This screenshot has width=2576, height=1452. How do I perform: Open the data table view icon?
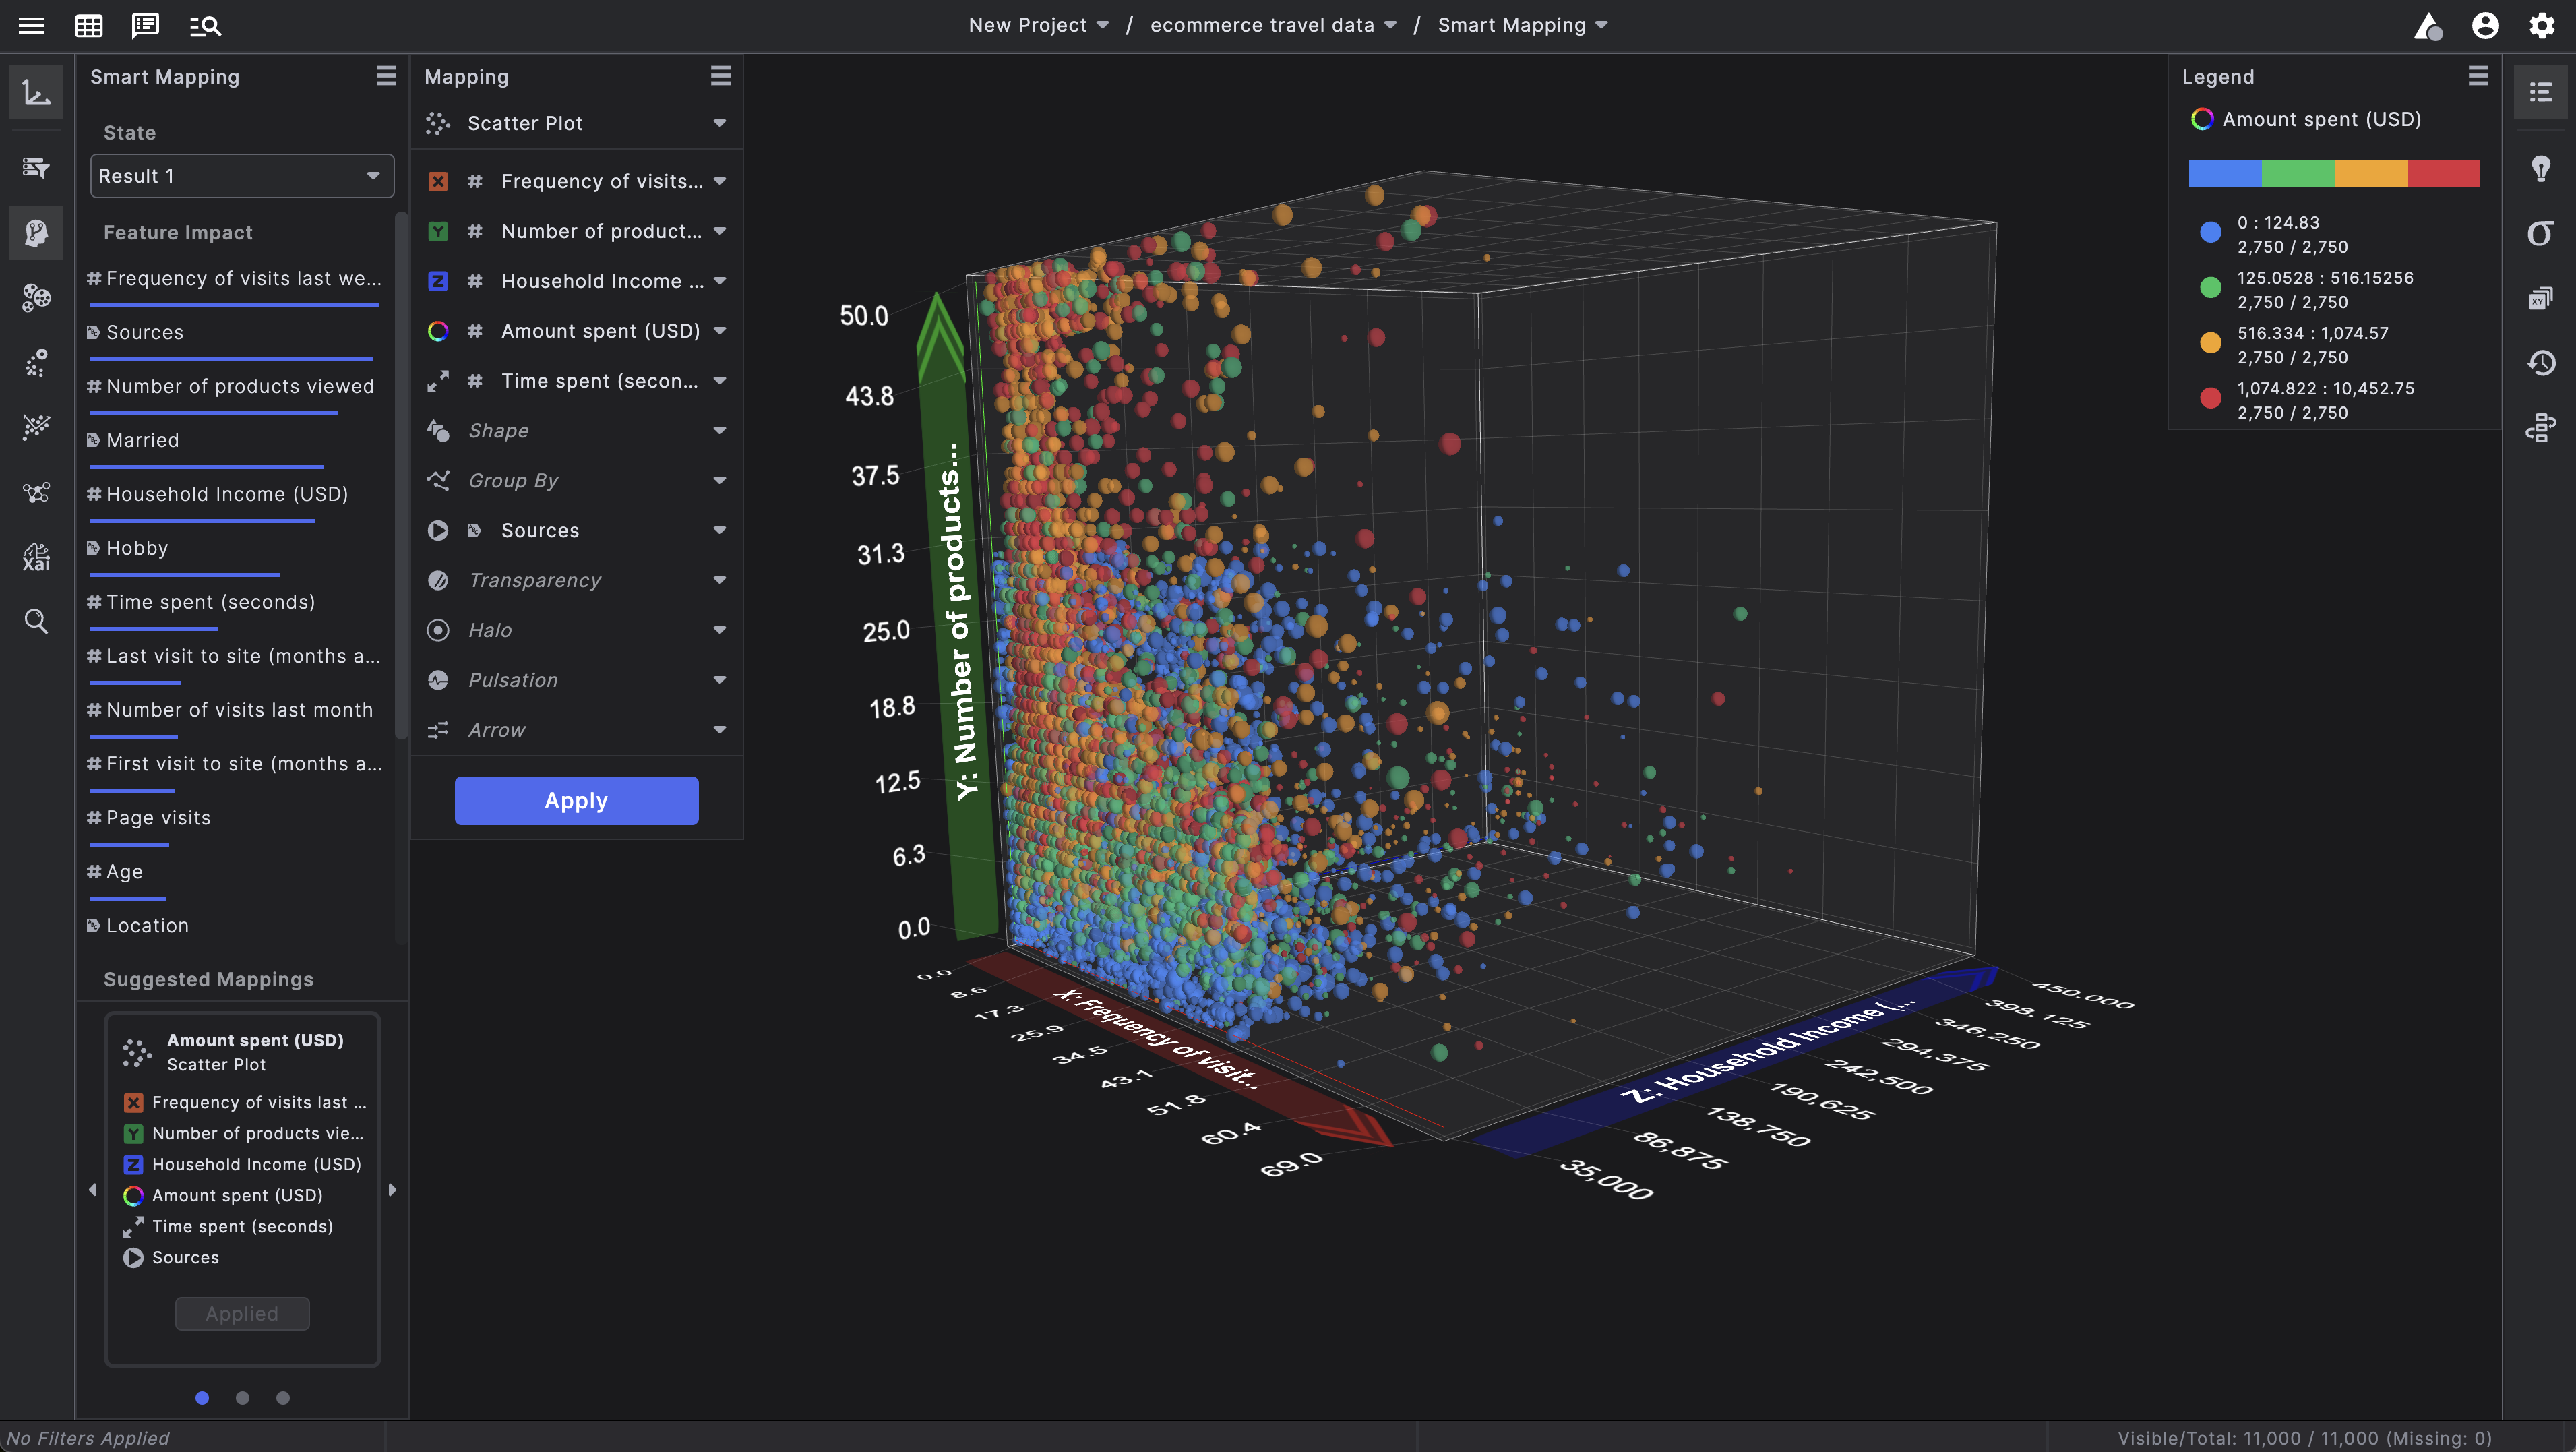pyautogui.click(x=89, y=26)
